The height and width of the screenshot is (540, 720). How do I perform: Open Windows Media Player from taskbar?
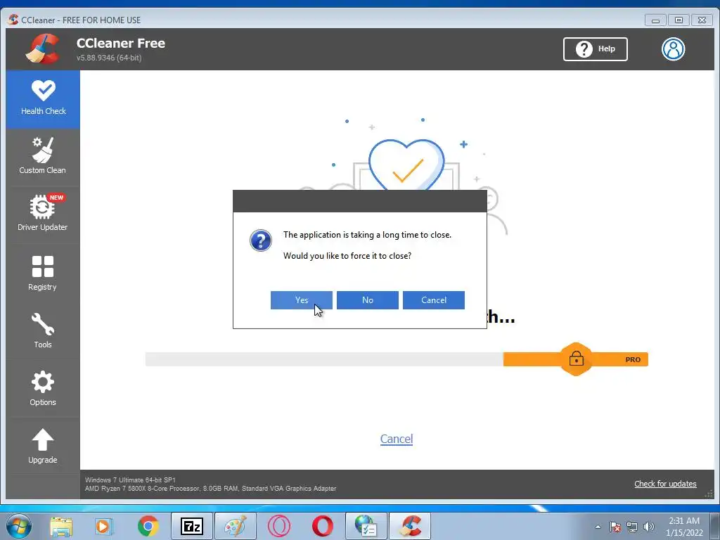click(x=104, y=526)
